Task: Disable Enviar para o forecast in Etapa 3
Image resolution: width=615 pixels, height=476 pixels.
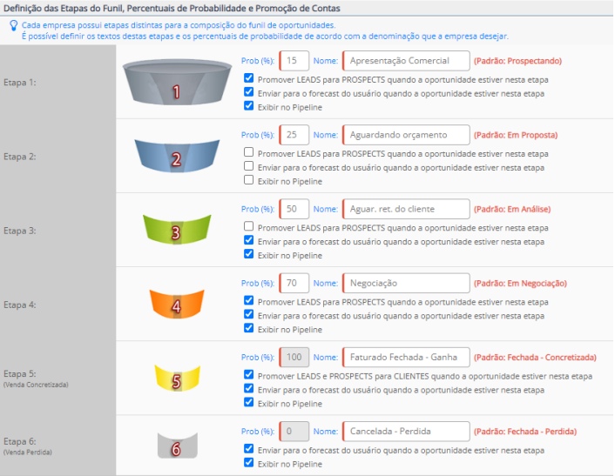Action: click(248, 240)
